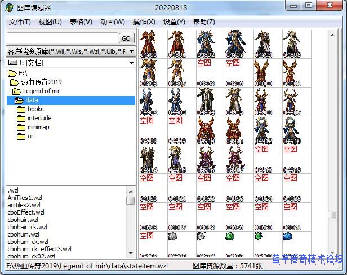Click the folder icon beside books
This screenshot has width=347, height=275.
coord(21,109)
